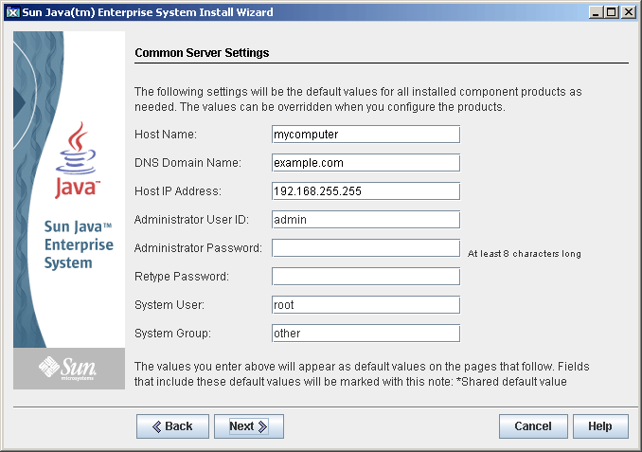
Task: Click the Back button
Action: 172,426
